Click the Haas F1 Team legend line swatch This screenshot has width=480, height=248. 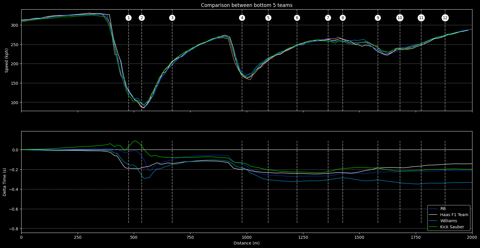[433, 215]
